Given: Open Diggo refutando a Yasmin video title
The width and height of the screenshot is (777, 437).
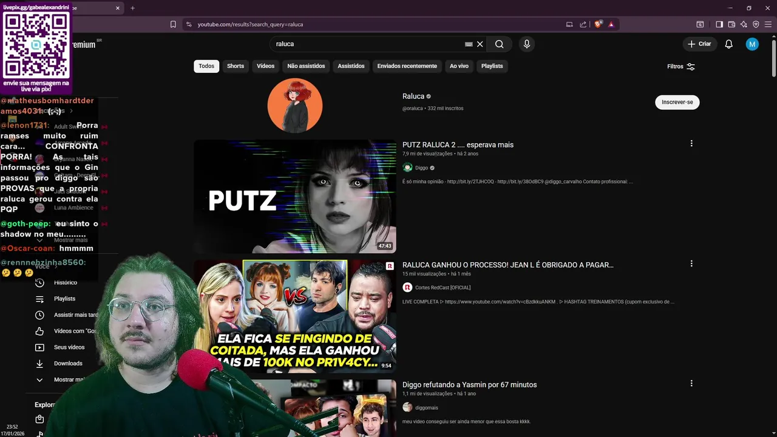Looking at the screenshot, I should (x=469, y=385).
